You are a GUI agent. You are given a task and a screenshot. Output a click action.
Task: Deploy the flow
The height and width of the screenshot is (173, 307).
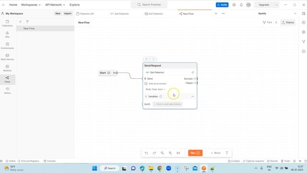[x=288, y=23]
